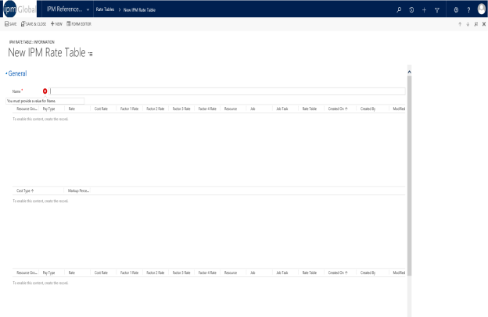The width and height of the screenshot is (488, 317).
Task: Click the red error icon beside Name
Action: (x=45, y=91)
